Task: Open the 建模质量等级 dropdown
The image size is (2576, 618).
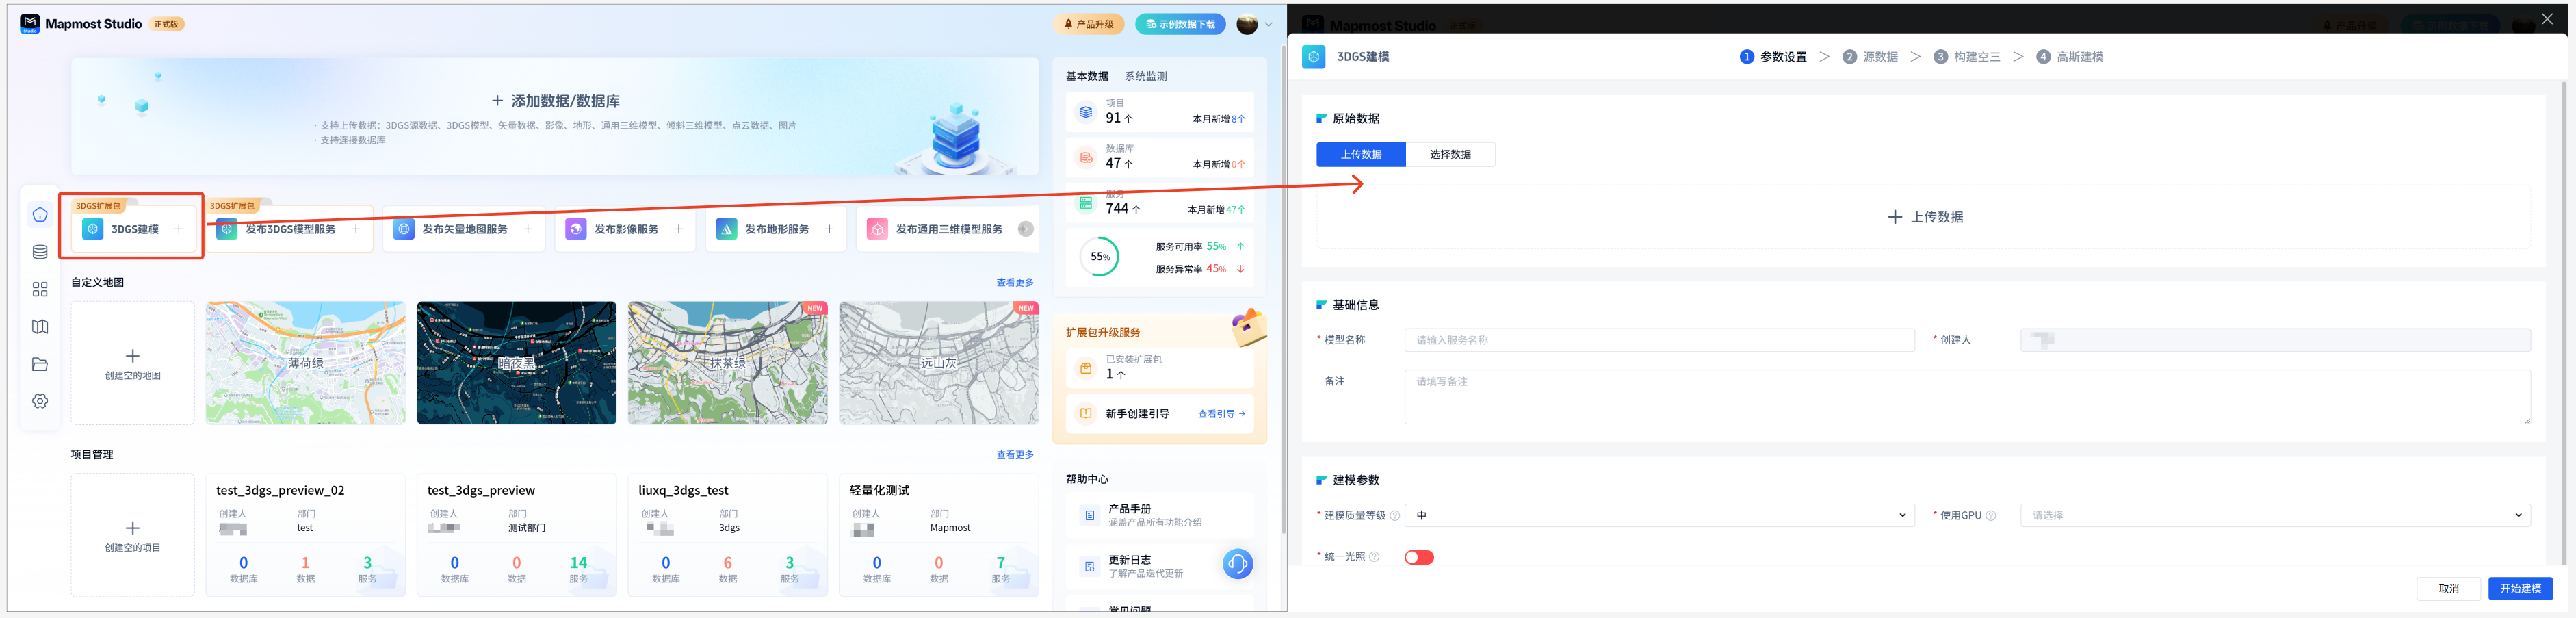Action: click(1658, 515)
